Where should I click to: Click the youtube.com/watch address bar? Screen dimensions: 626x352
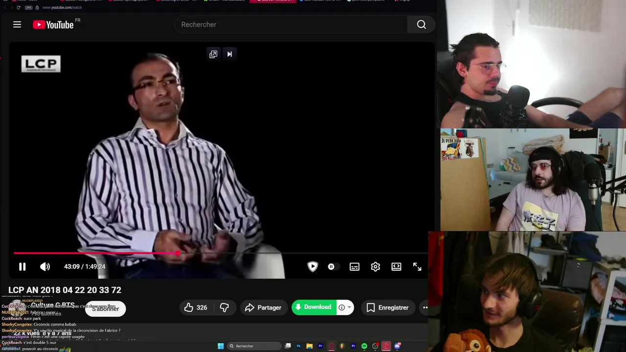[62, 7]
